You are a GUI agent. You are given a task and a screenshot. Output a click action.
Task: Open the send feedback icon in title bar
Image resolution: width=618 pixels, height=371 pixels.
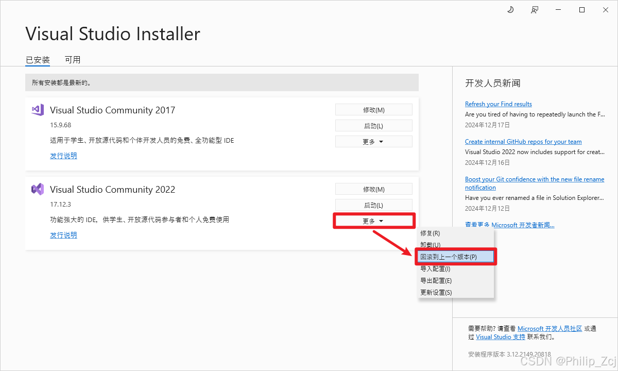(535, 10)
